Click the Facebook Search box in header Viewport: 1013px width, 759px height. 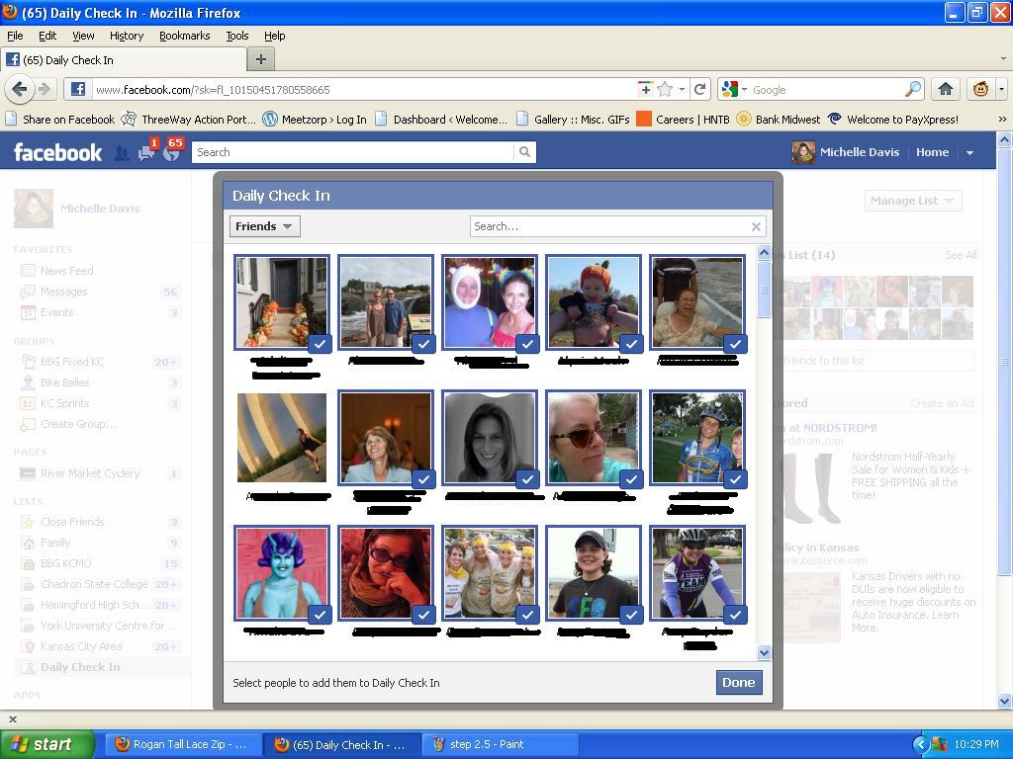tap(353, 152)
